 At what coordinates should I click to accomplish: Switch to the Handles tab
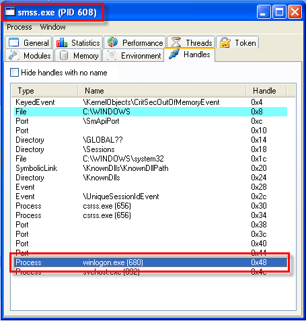tap(190, 55)
